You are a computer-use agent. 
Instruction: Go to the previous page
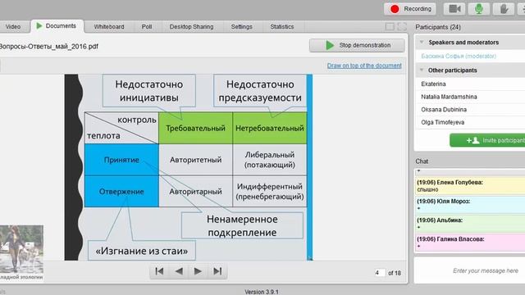pyautogui.click(x=179, y=271)
